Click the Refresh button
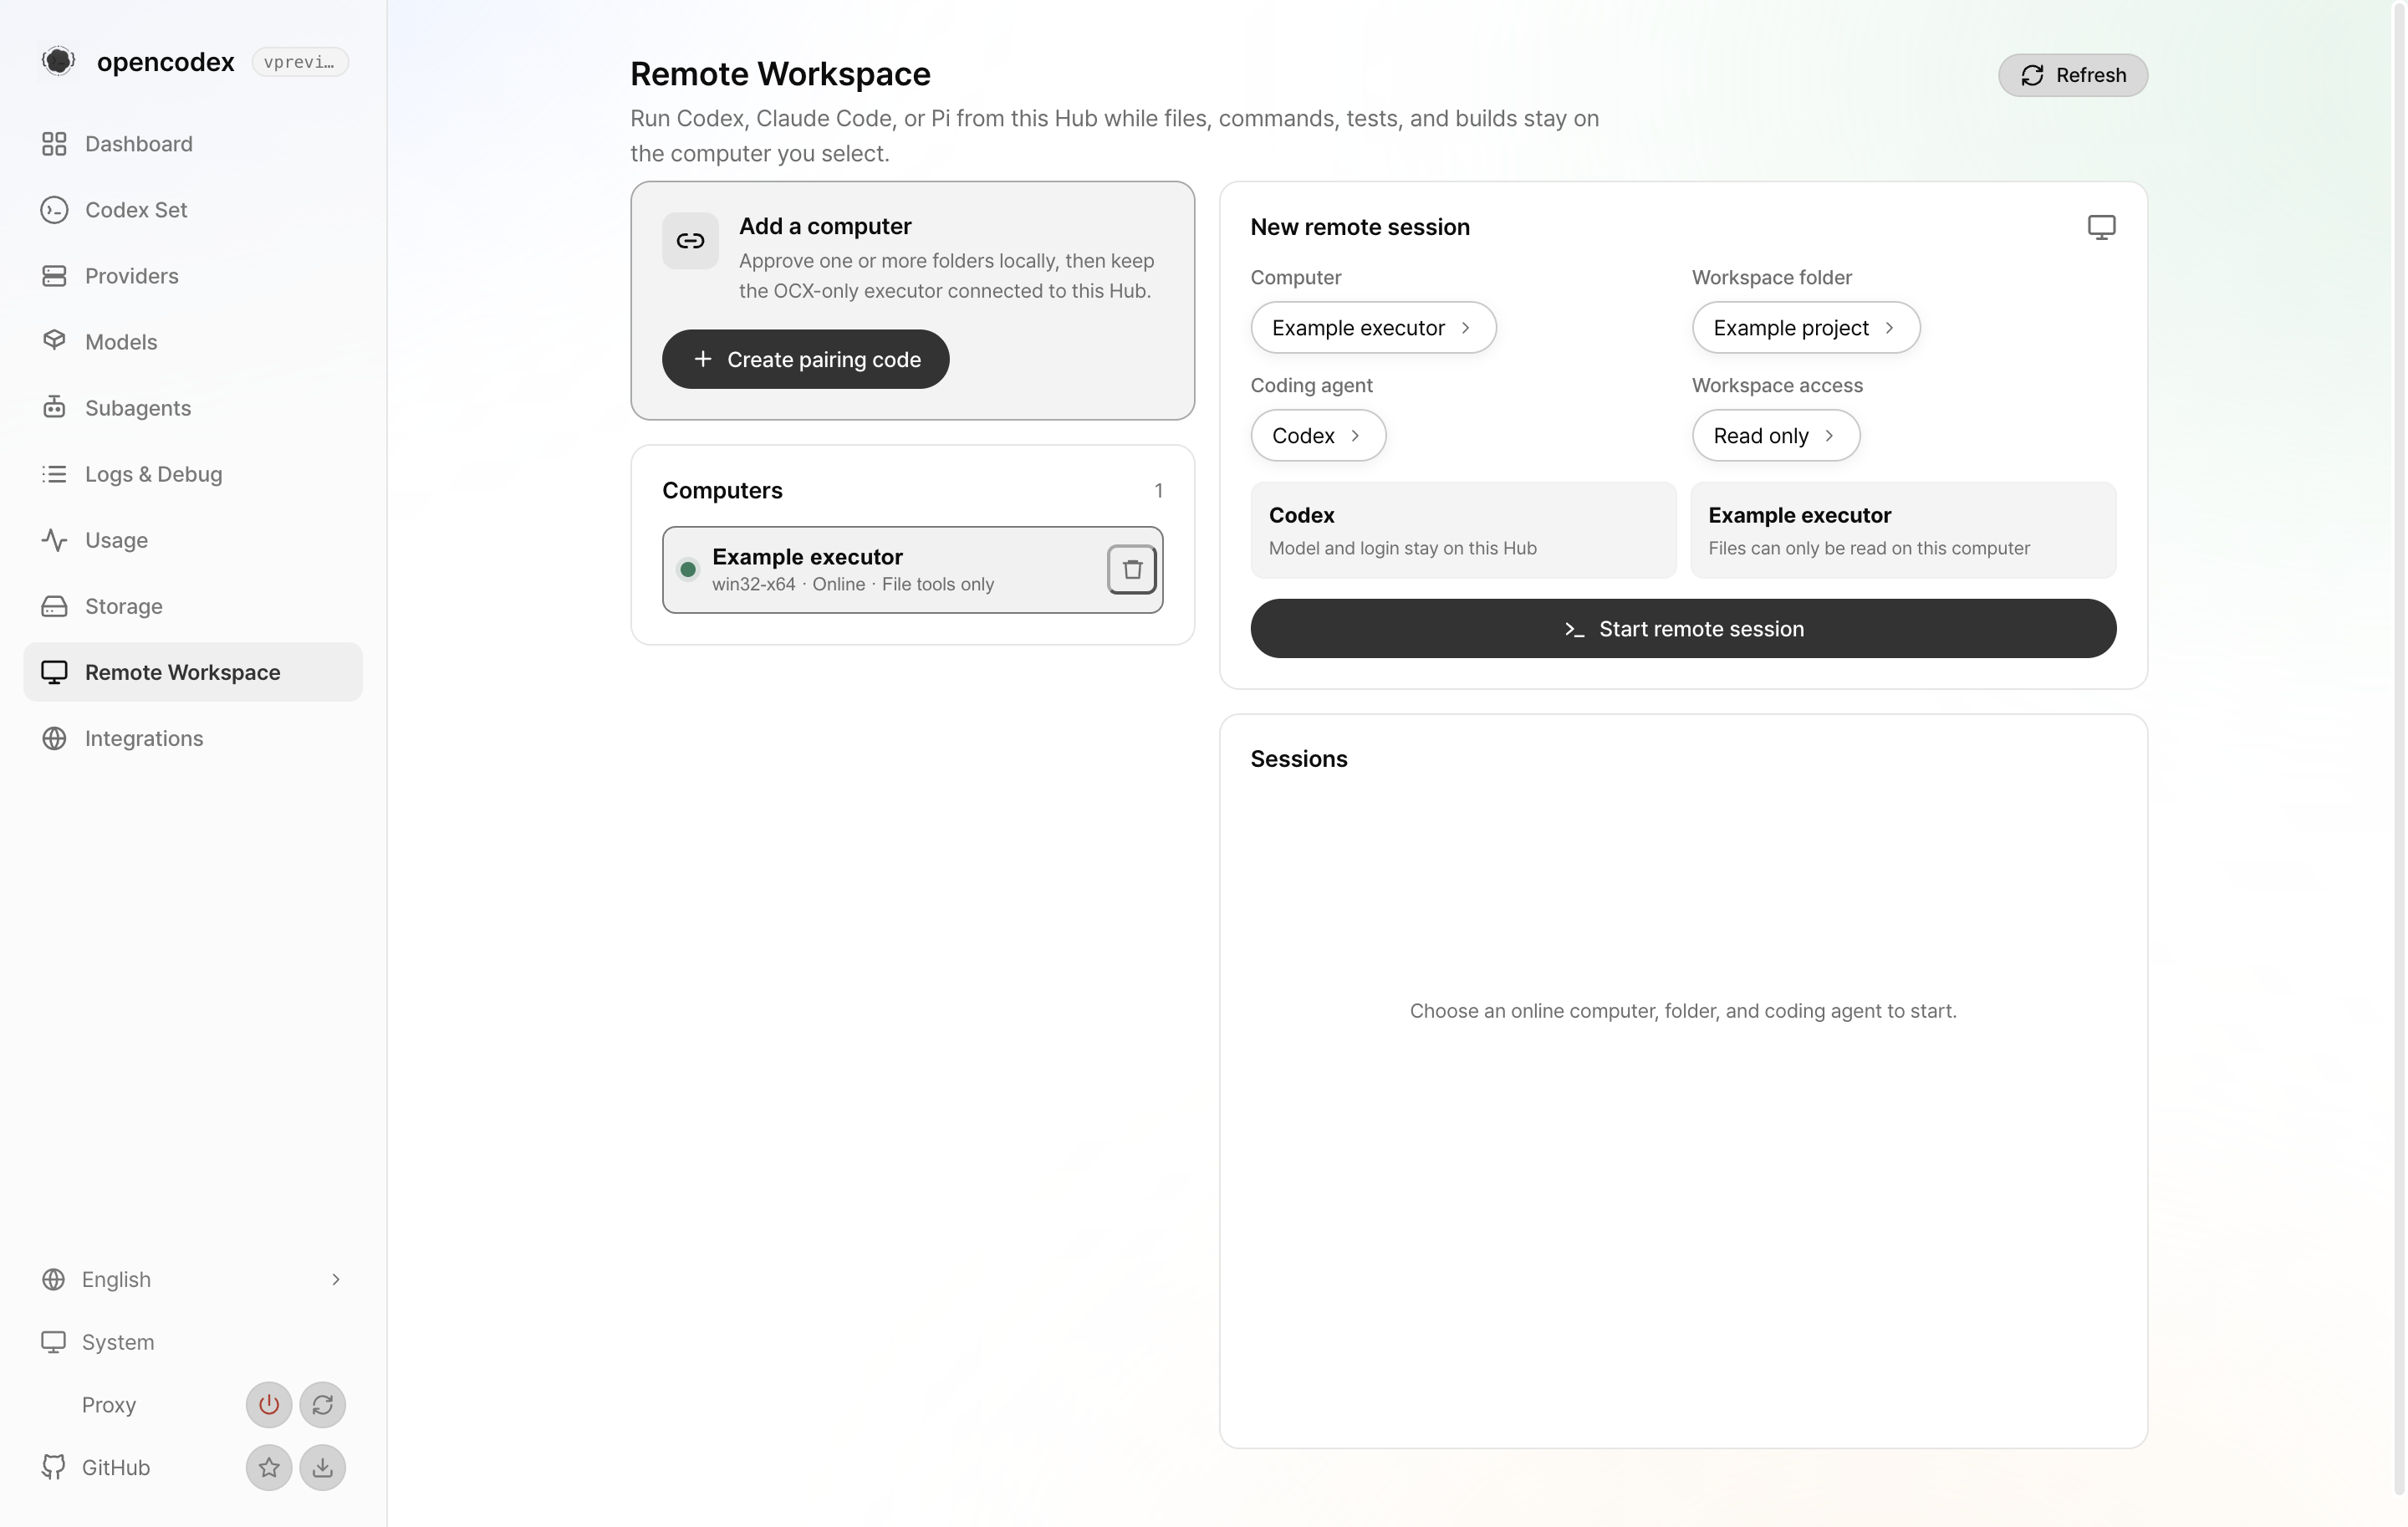 point(2072,75)
